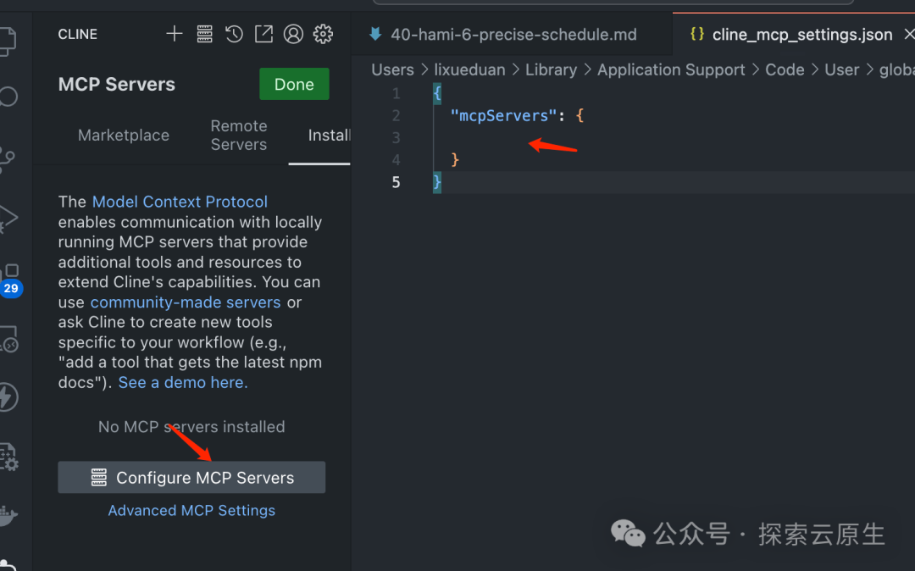Click the blue arrow icon on markdown tab
Viewport: 915px width, 571px height.
[x=375, y=34]
